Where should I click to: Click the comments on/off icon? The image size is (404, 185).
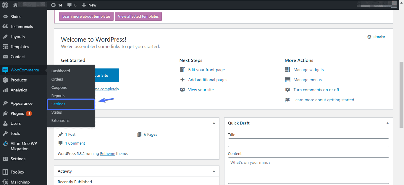pyautogui.click(x=287, y=90)
